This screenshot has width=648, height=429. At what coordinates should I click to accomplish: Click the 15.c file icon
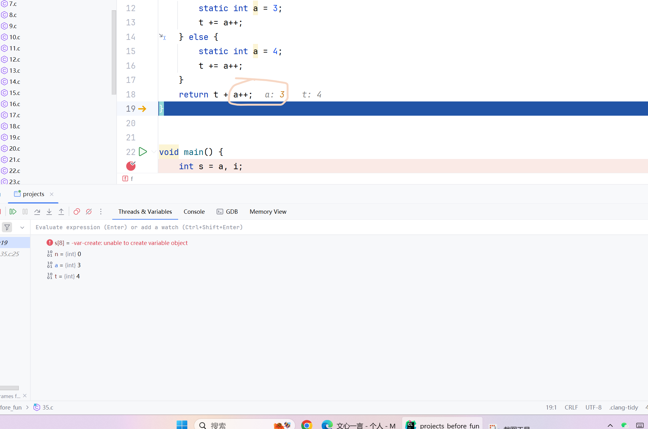[x=4, y=93]
